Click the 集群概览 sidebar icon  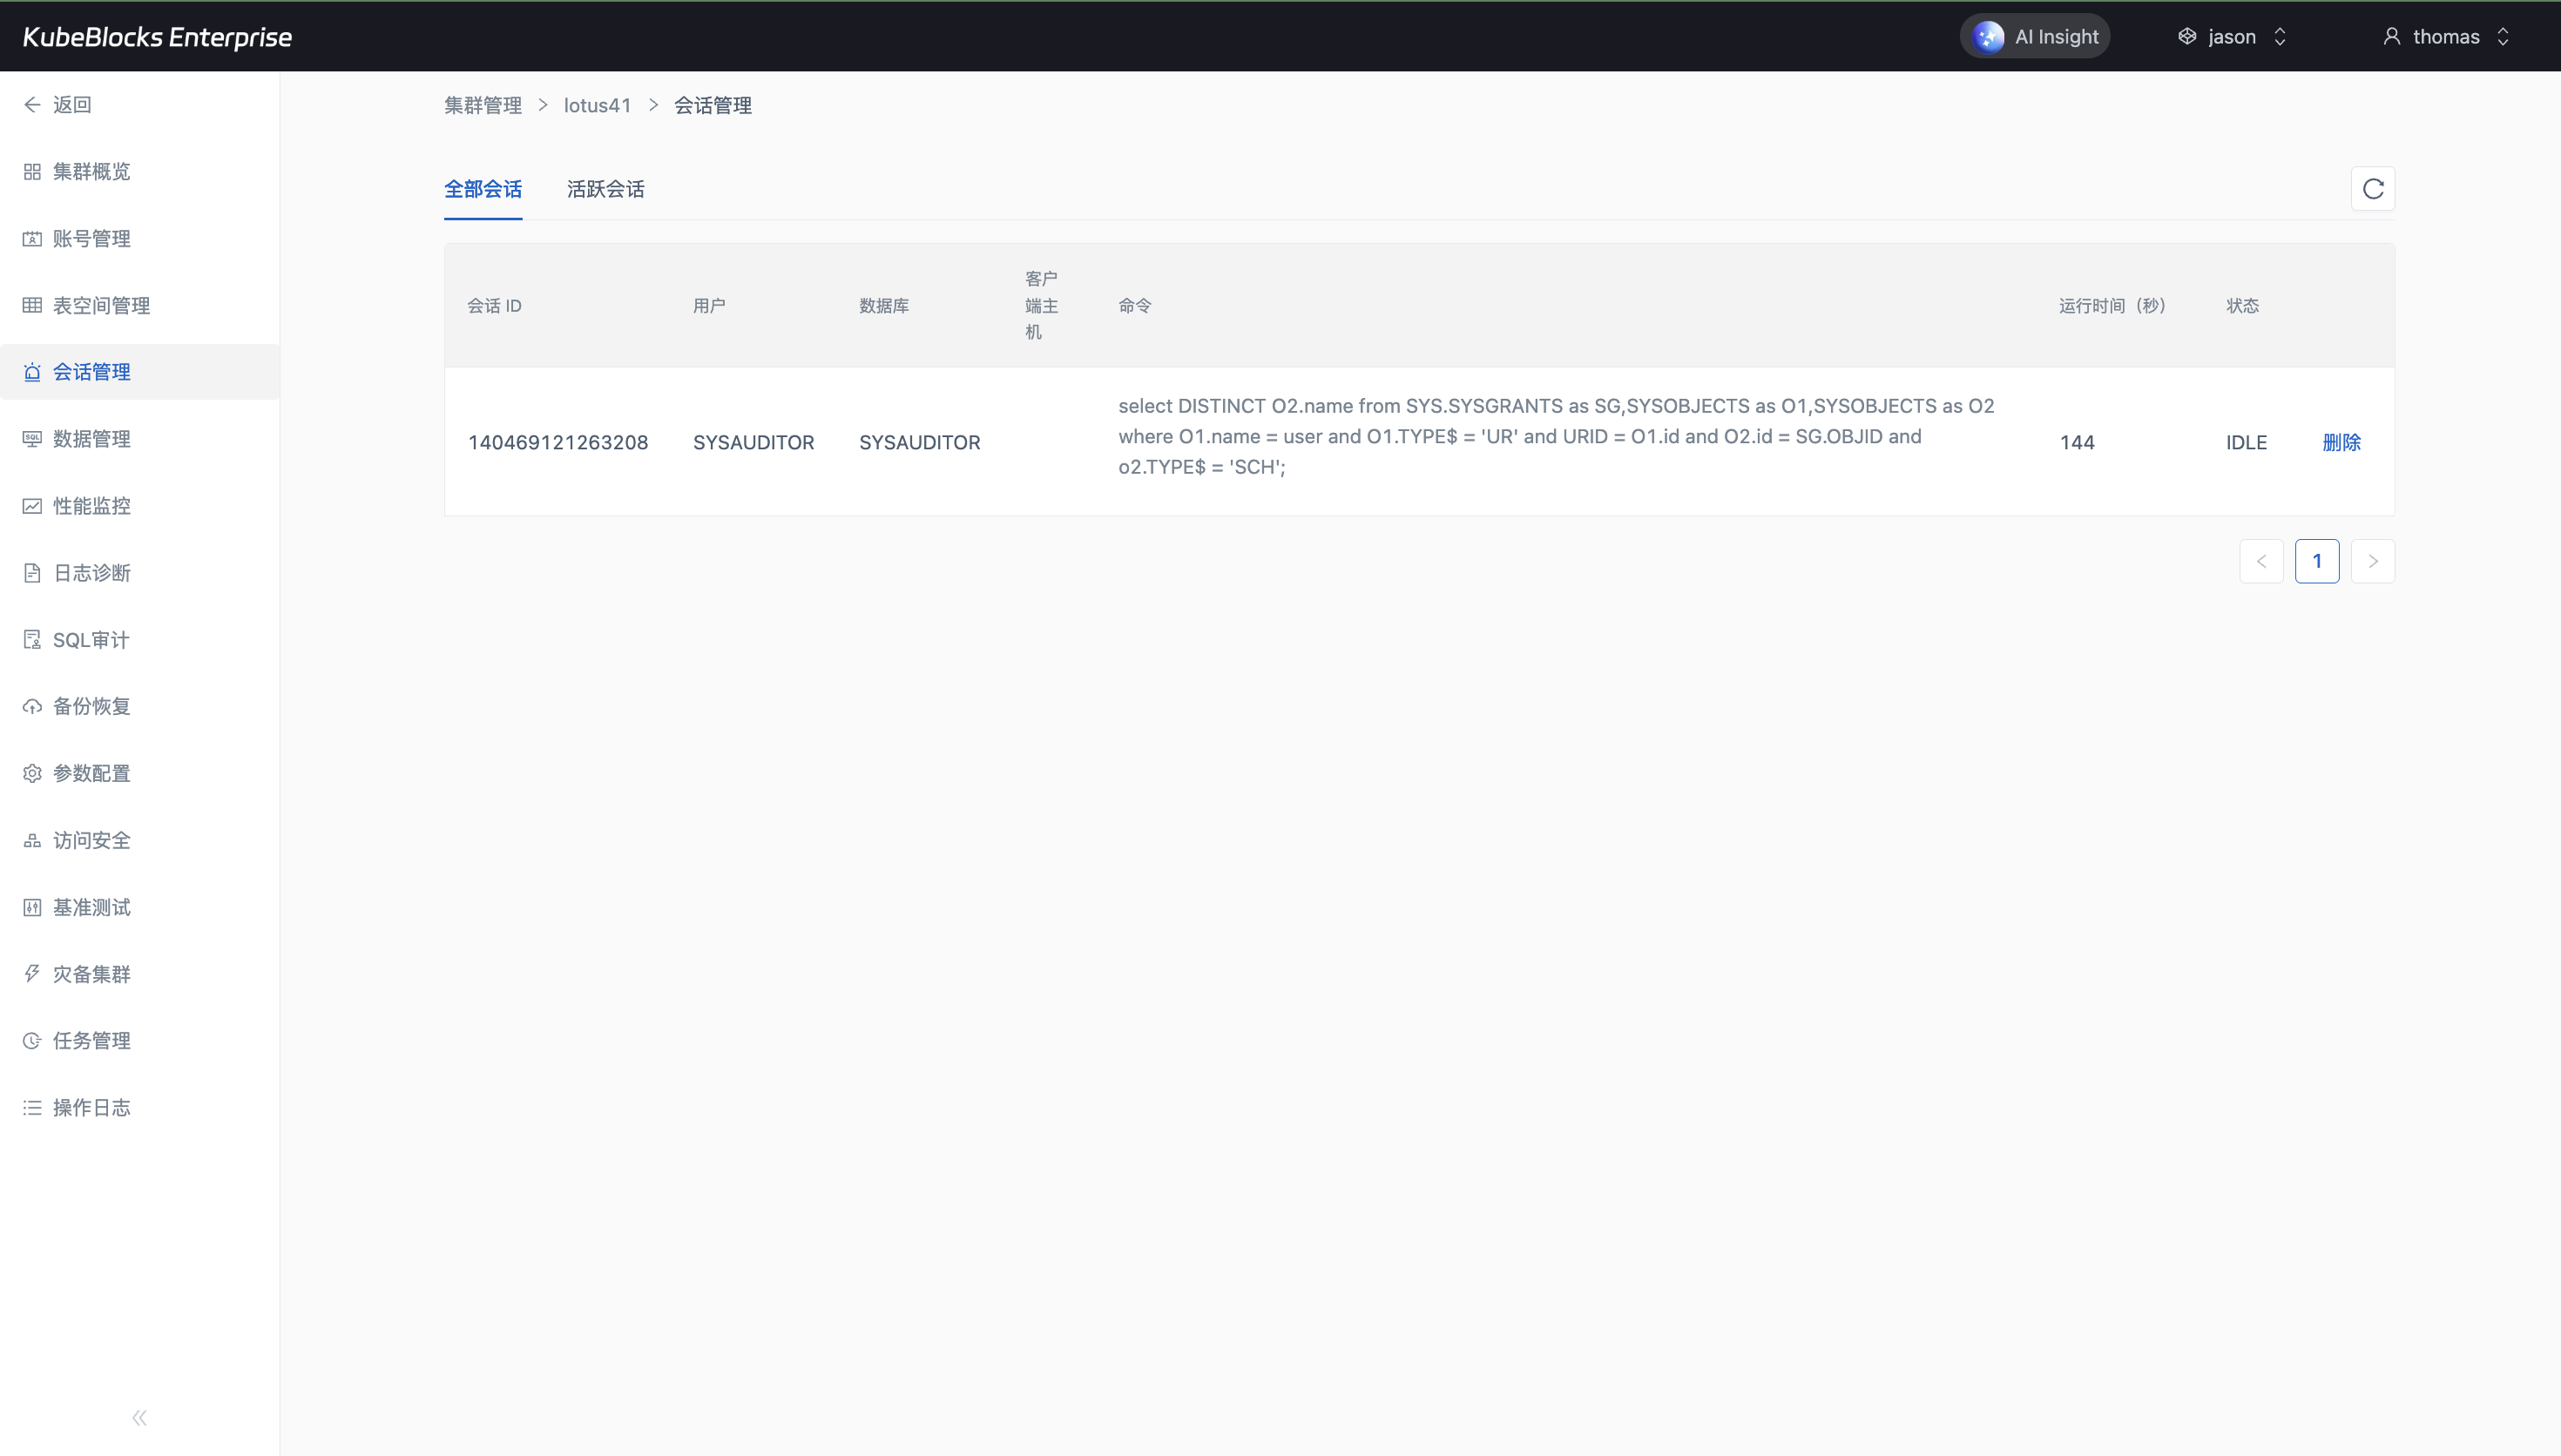[x=32, y=172]
